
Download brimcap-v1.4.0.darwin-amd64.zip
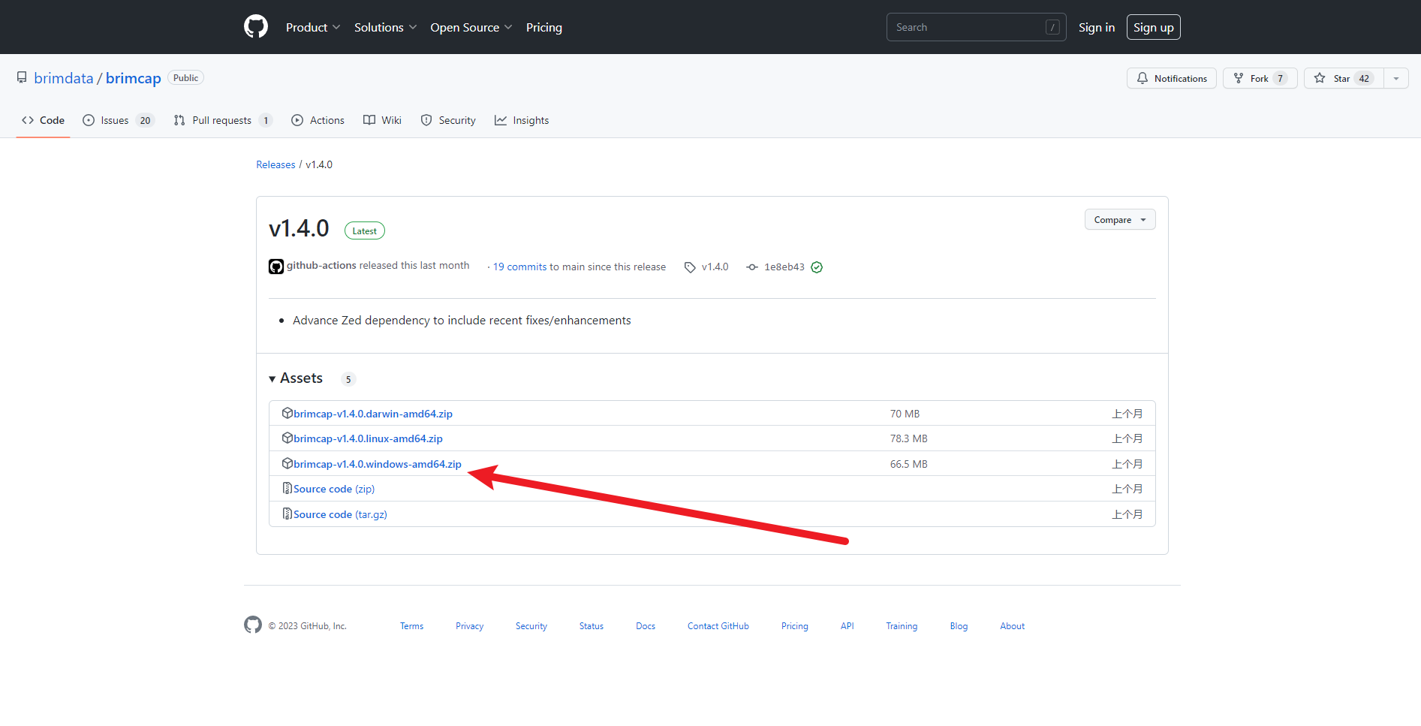point(373,414)
